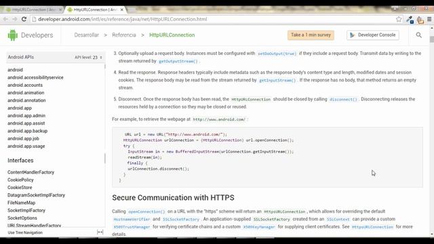Click the Interfaces section heading
434x244 pixels.
20,161
